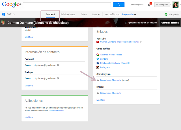Open the Carmen Quintano YouTube channel link
The height and width of the screenshot is (130, 181).
tap(120, 42)
